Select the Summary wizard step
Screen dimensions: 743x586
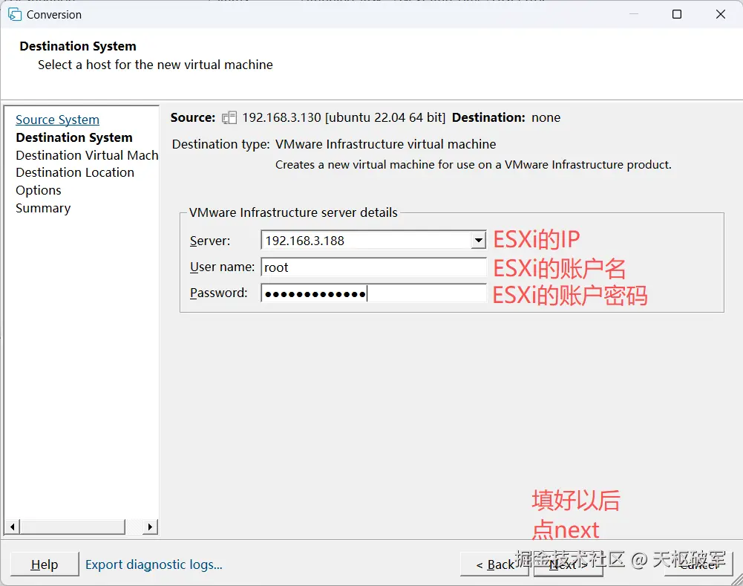[x=42, y=208]
